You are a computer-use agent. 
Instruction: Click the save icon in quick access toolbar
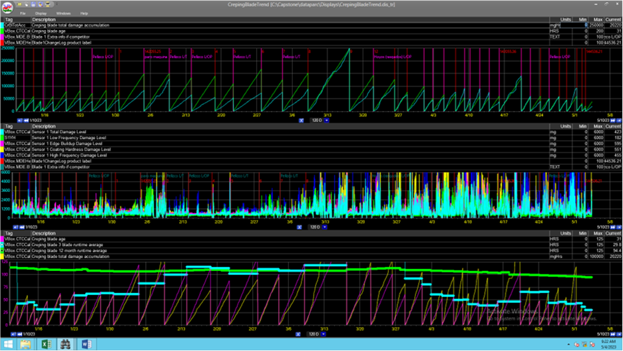click(34, 5)
